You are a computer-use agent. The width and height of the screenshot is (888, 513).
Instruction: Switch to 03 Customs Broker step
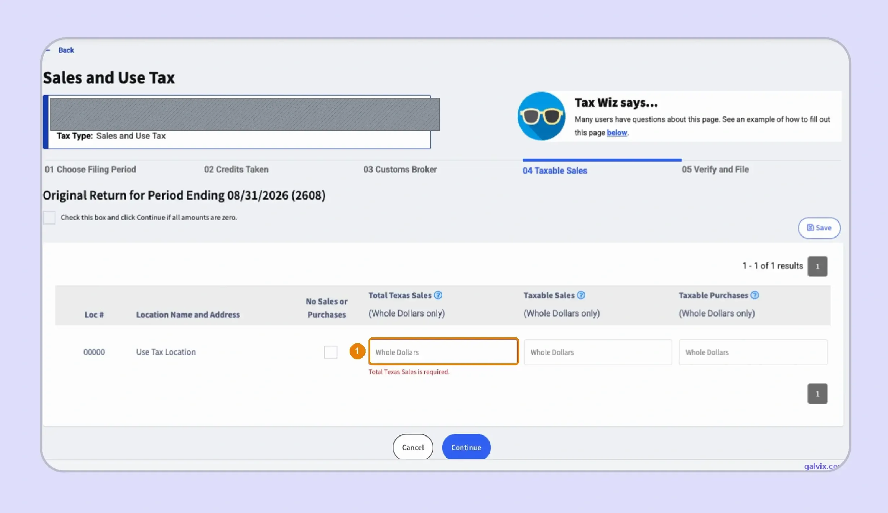400,170
